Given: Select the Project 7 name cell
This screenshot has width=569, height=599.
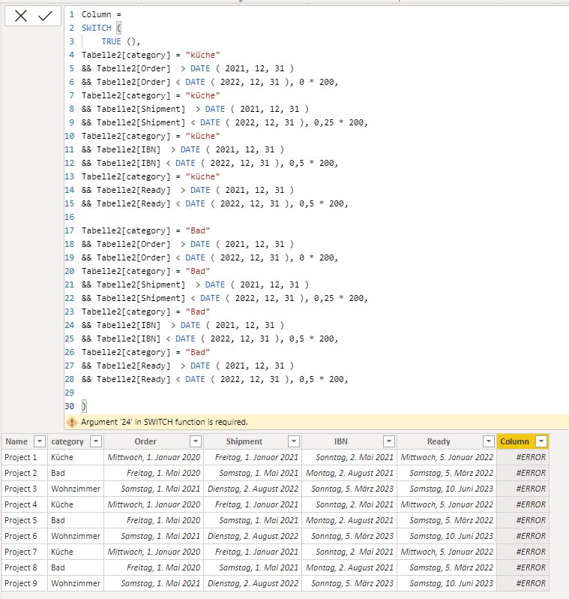Looking at the screenshot, I should coord(25,552).
